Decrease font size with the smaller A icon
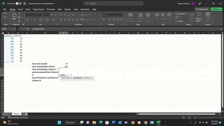 [55, 15]
